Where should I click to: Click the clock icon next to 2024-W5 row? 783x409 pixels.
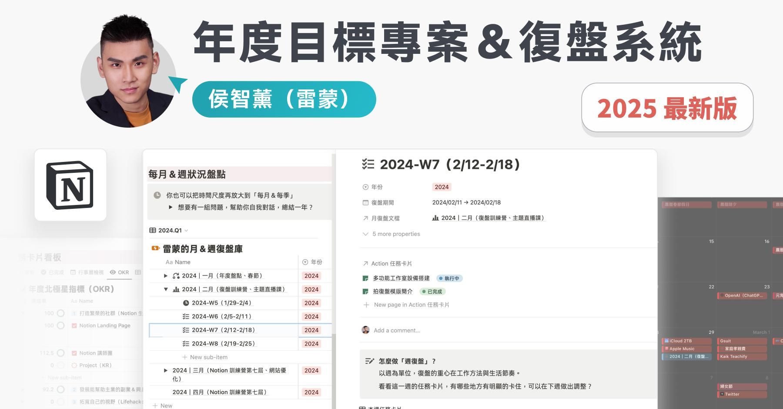186,303
